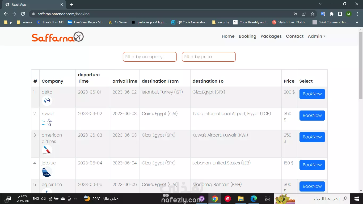Open the Live View Page bookmark
The image size is (363, 204).
point(86,22)
